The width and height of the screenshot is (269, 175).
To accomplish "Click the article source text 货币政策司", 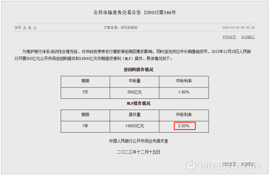I will point(129,28).
